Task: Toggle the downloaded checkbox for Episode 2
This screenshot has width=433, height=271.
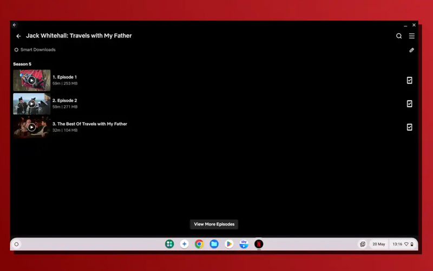Action: coord(410,104)
